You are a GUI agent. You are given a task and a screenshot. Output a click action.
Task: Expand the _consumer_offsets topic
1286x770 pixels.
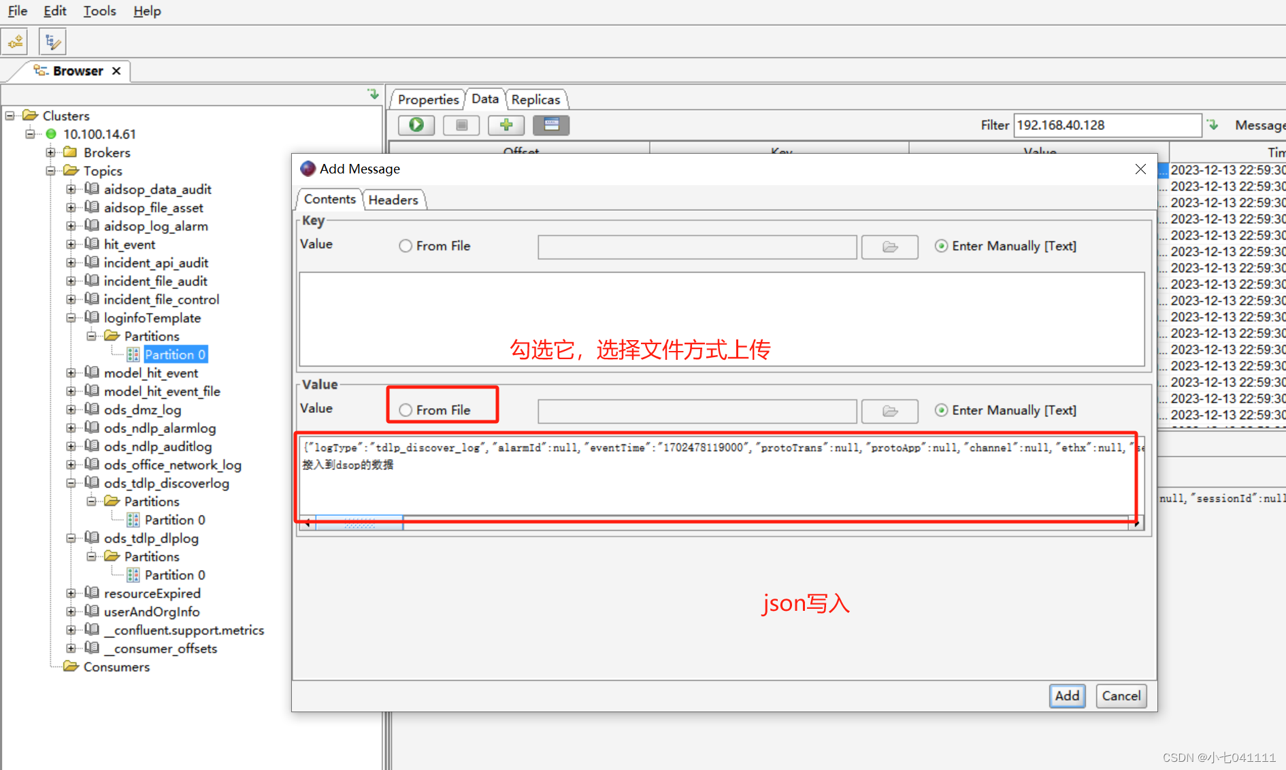point(71,648)
